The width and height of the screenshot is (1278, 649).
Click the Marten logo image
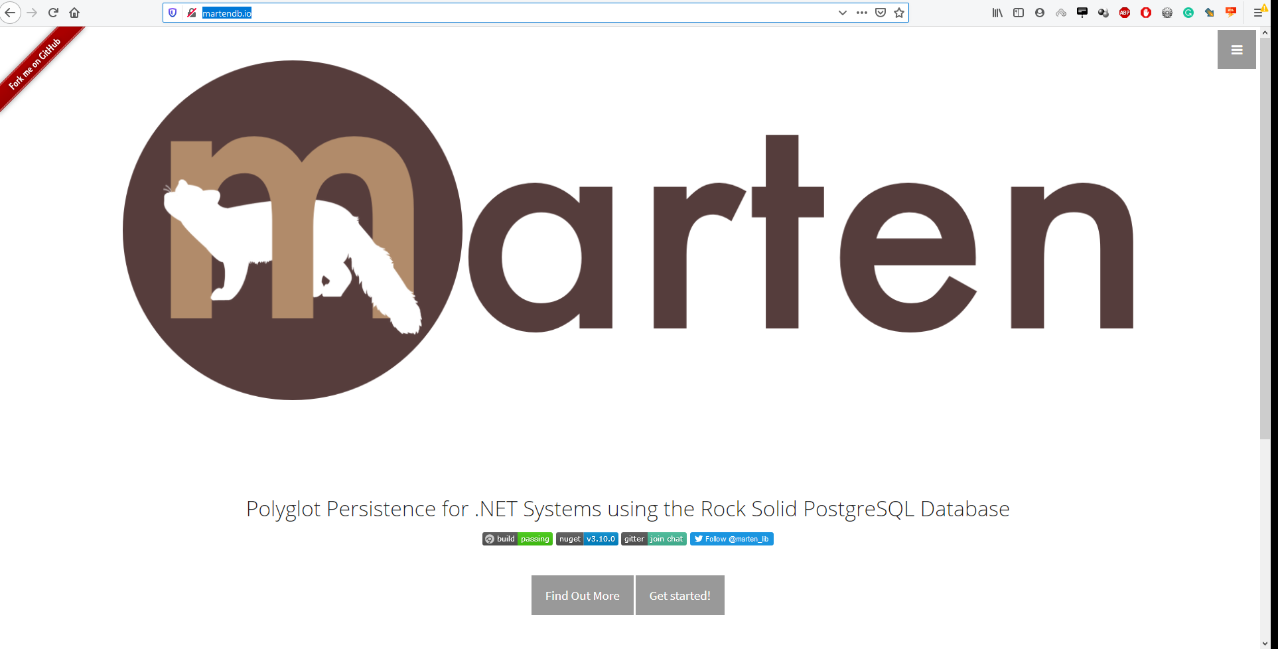[x=628, y=230]
